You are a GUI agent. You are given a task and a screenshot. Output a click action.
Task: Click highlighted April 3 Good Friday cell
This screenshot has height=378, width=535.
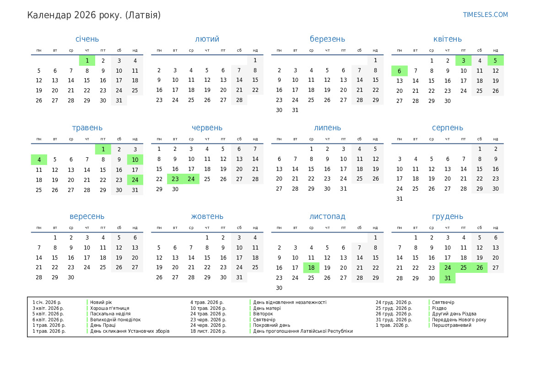click(463, 61)
